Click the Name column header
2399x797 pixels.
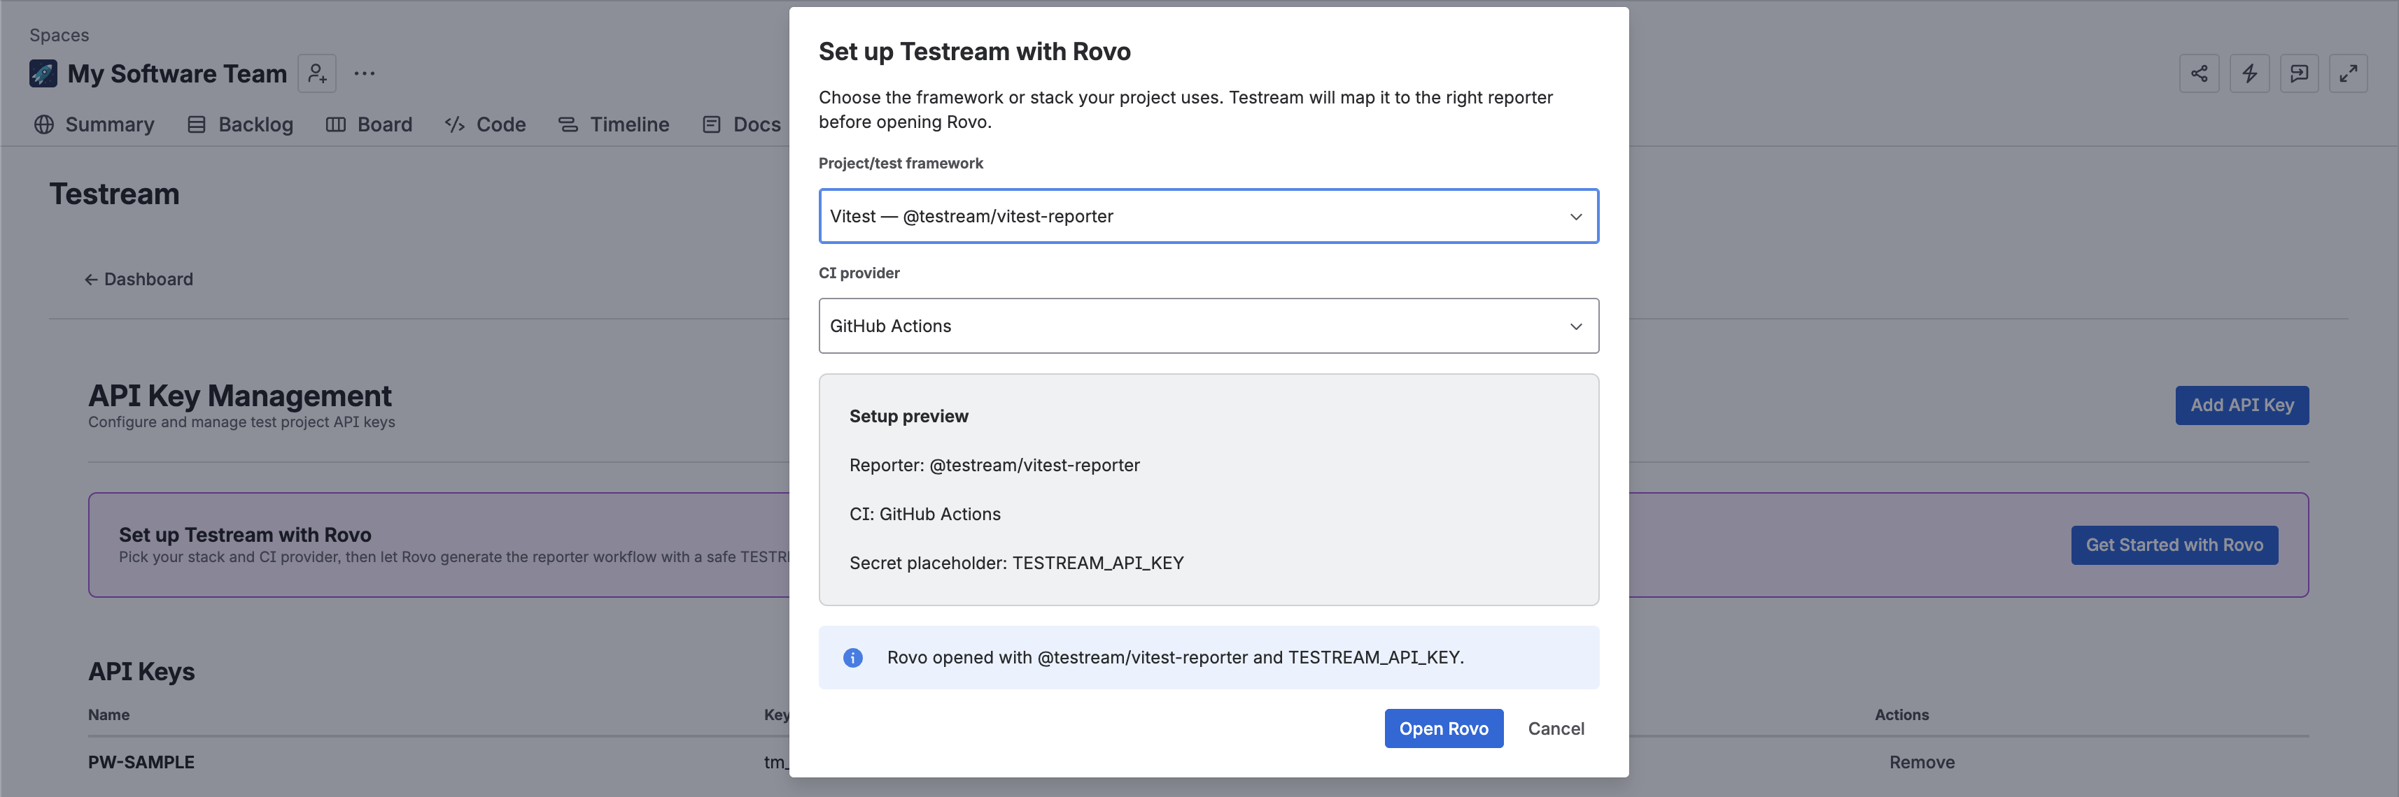tap(108, 715)
